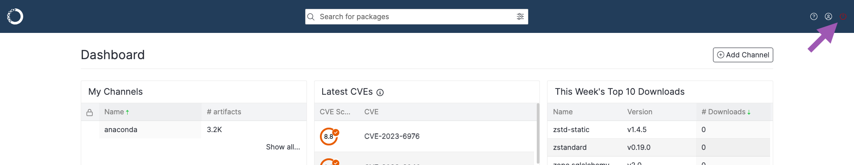The width and height of the screenshot is (854, 165).
Task: Click the Latest CVEs info icon
Action: pos(380,93)
